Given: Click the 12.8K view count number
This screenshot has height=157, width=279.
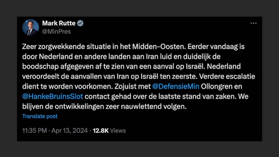Looking at the screenshot, I should pyautogui.click(x=101, y=131).
